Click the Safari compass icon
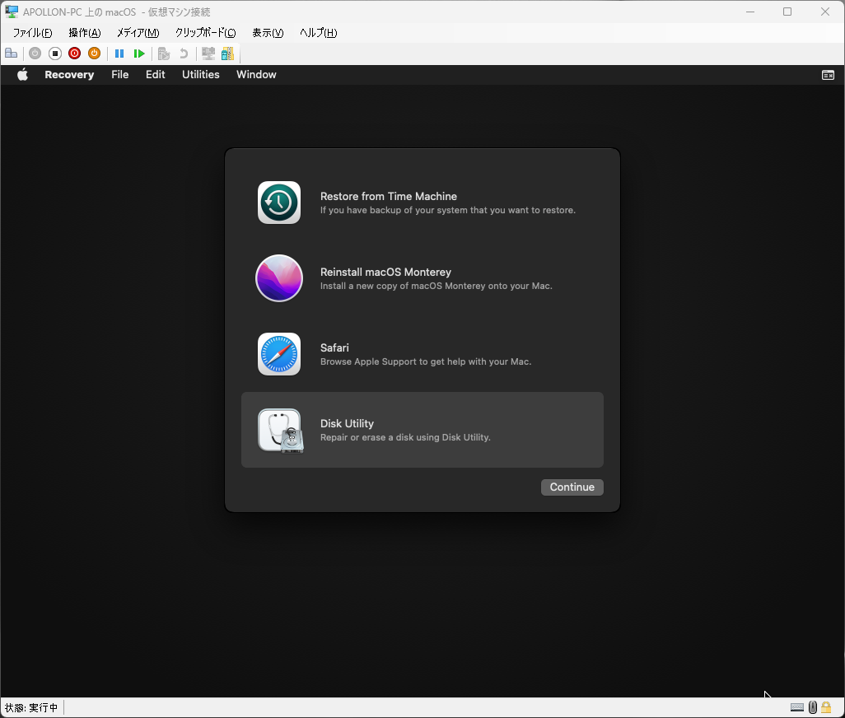 [x=279, y=354]
